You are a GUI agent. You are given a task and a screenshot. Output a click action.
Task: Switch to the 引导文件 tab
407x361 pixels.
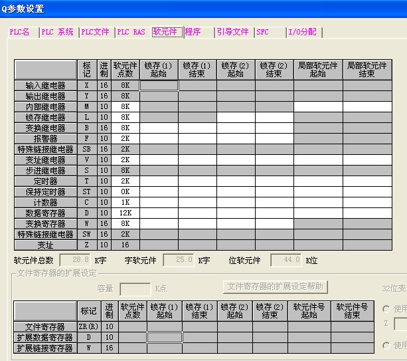(232, 32)
